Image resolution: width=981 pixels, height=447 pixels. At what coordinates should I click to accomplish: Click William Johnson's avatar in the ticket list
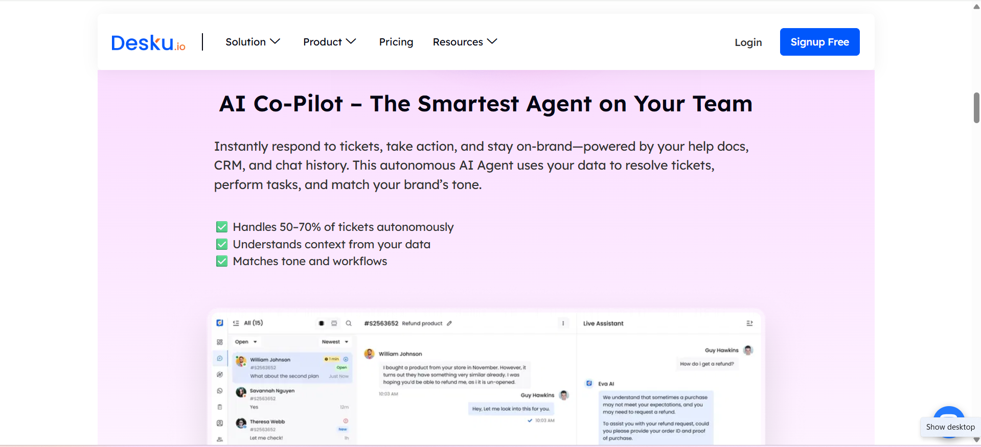241,362
